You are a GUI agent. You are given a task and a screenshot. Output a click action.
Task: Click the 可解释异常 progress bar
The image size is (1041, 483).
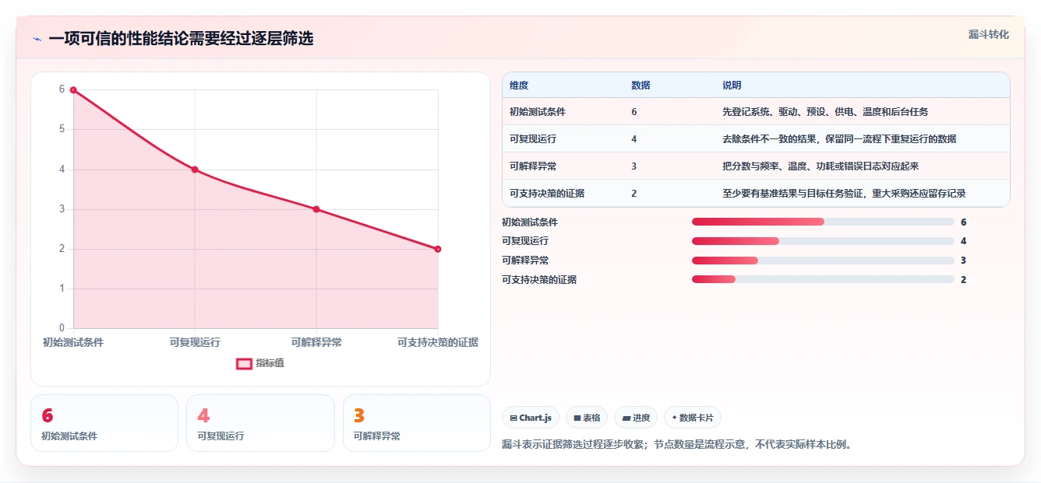(823, 261)
